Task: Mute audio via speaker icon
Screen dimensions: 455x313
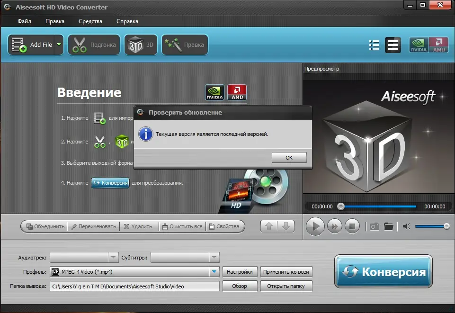Action: tap(407, 226)
